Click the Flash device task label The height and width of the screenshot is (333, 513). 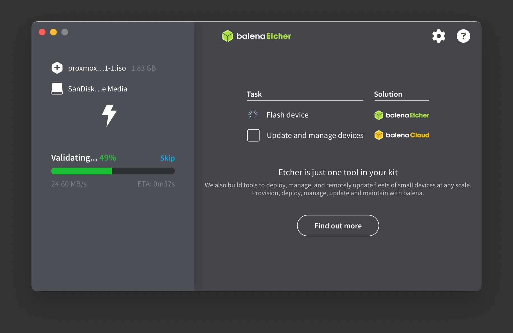287,115
